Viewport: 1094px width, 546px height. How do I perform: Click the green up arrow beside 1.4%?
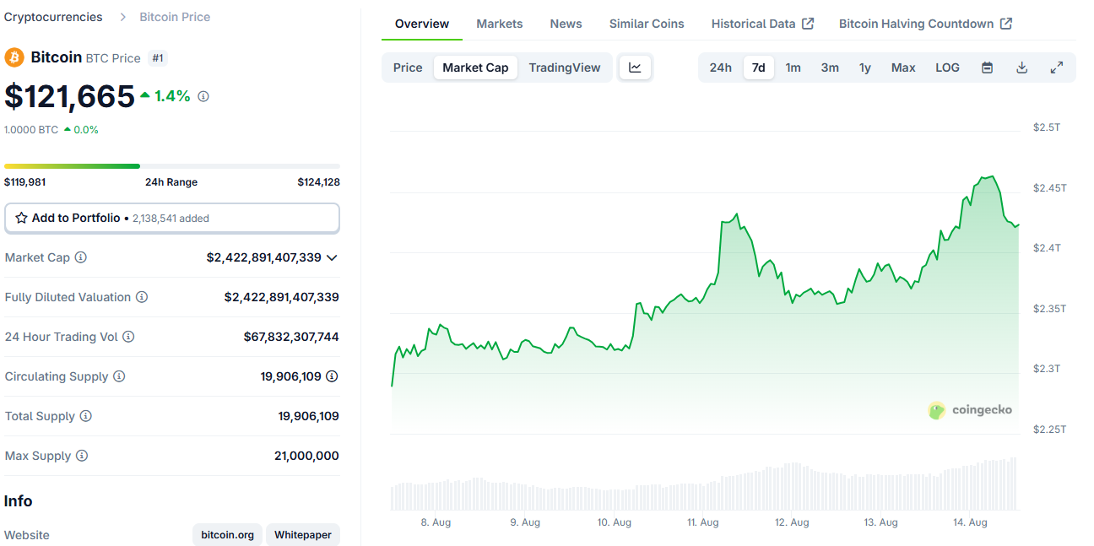point(145,96)
